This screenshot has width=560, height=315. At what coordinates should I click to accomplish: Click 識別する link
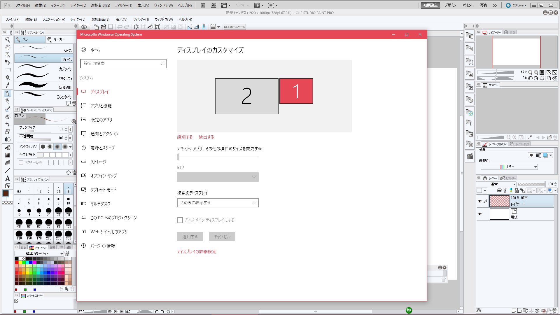[185, 137]
